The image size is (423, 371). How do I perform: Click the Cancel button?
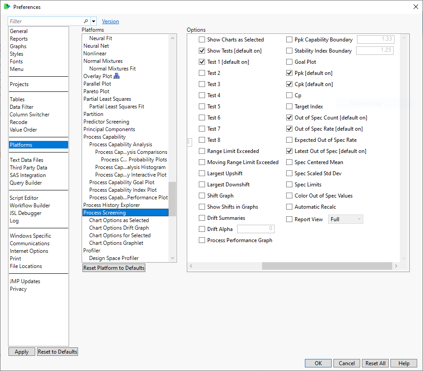347,363
